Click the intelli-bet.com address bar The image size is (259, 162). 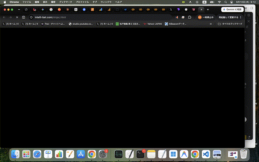point(102,17)
